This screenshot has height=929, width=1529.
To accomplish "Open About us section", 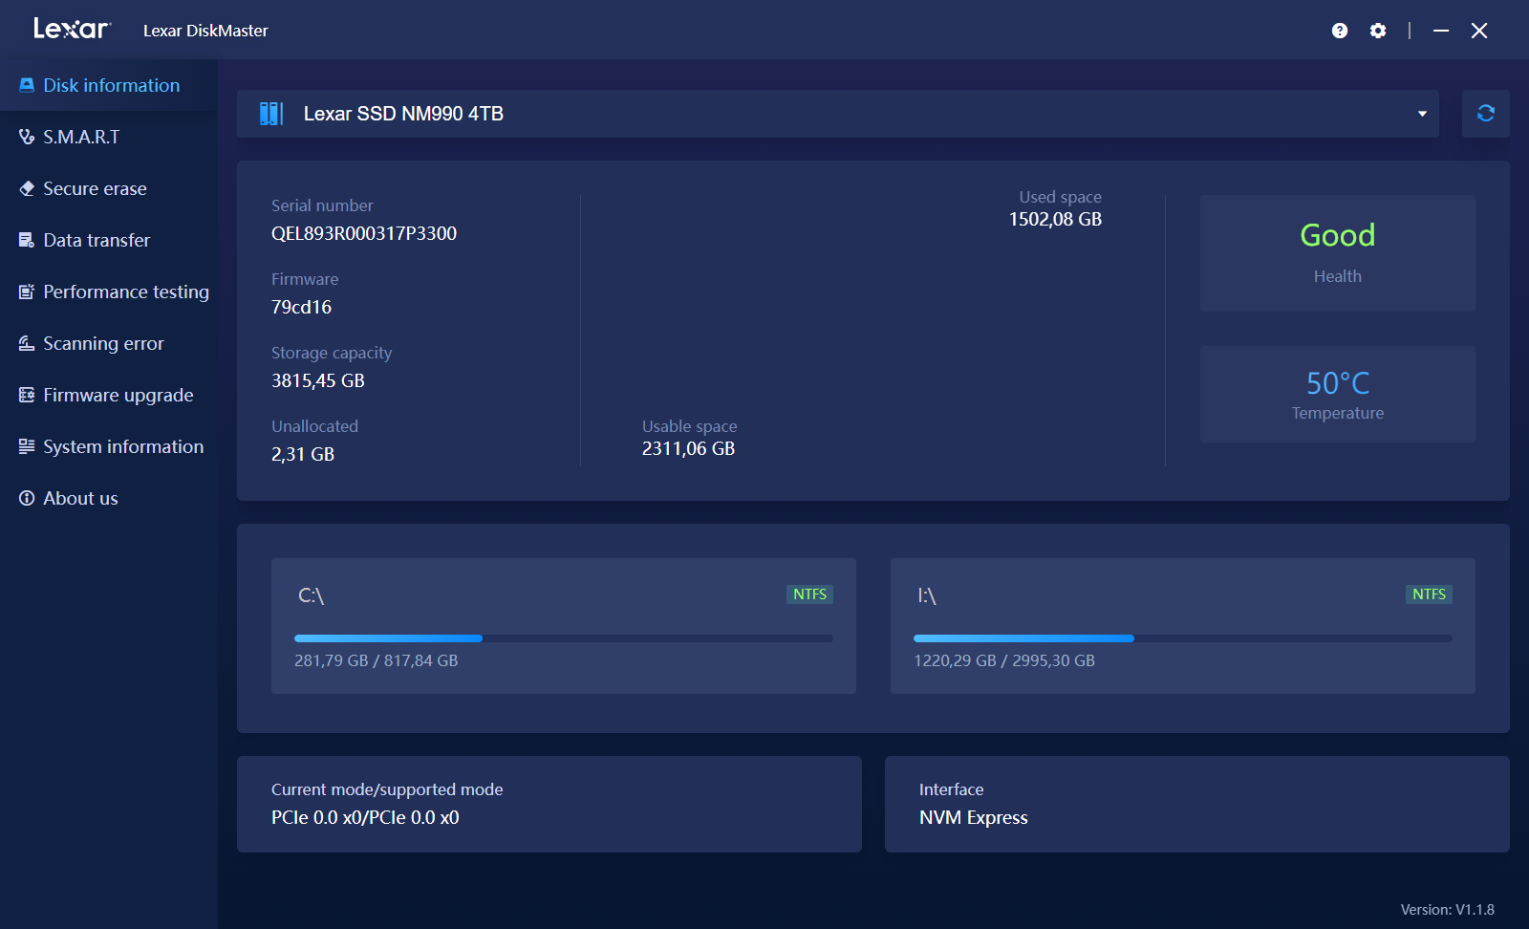I will [109, 498].
